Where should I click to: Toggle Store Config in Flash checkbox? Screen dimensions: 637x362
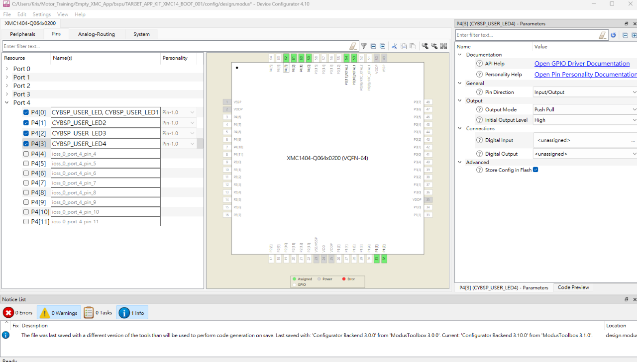tap(535, 170)
